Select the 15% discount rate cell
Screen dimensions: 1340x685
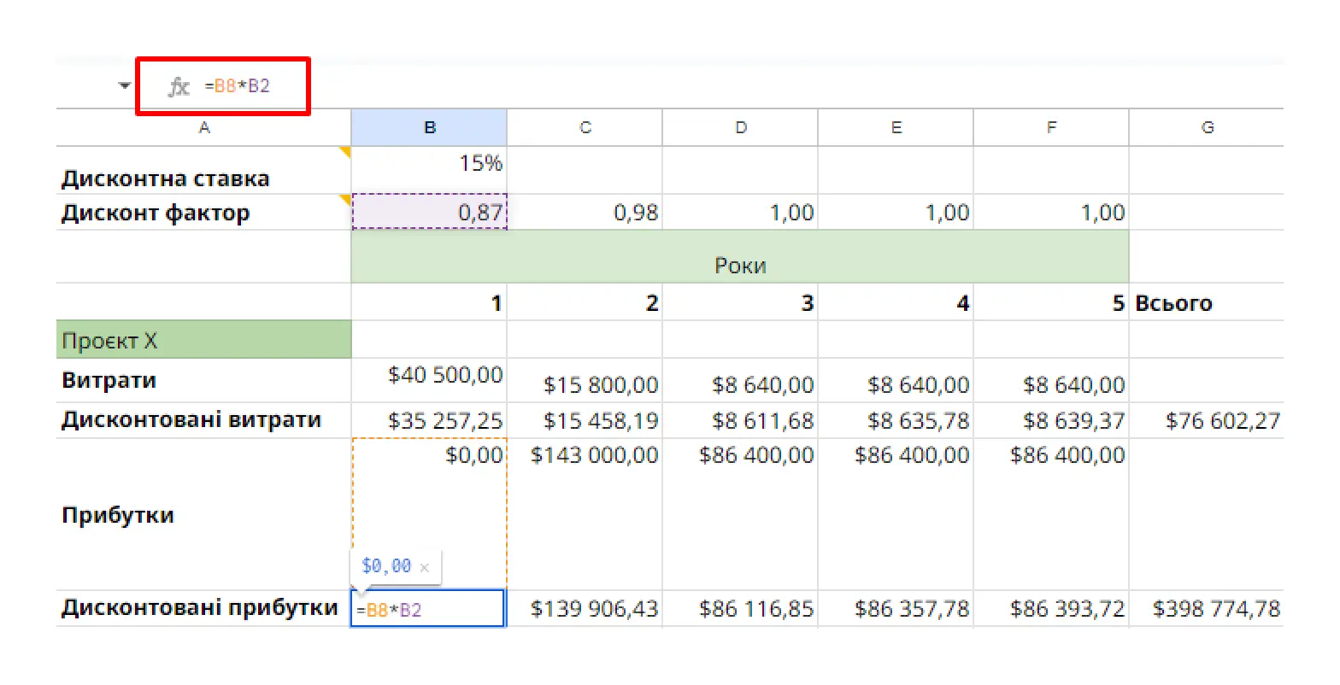pyautogui.click(x=429, y=170)
